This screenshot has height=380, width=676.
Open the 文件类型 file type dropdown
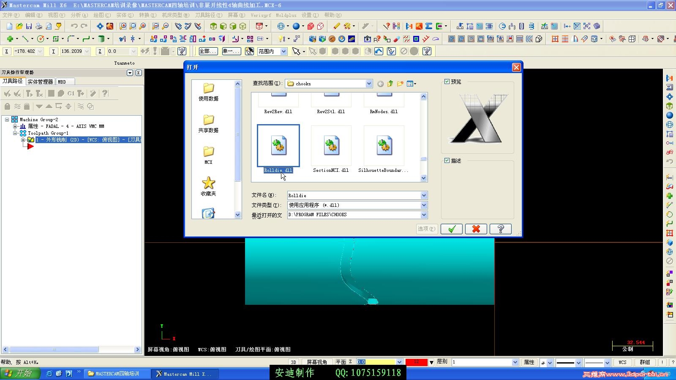click(424, 205)
